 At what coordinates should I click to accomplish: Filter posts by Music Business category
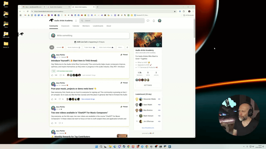(74, 47)
